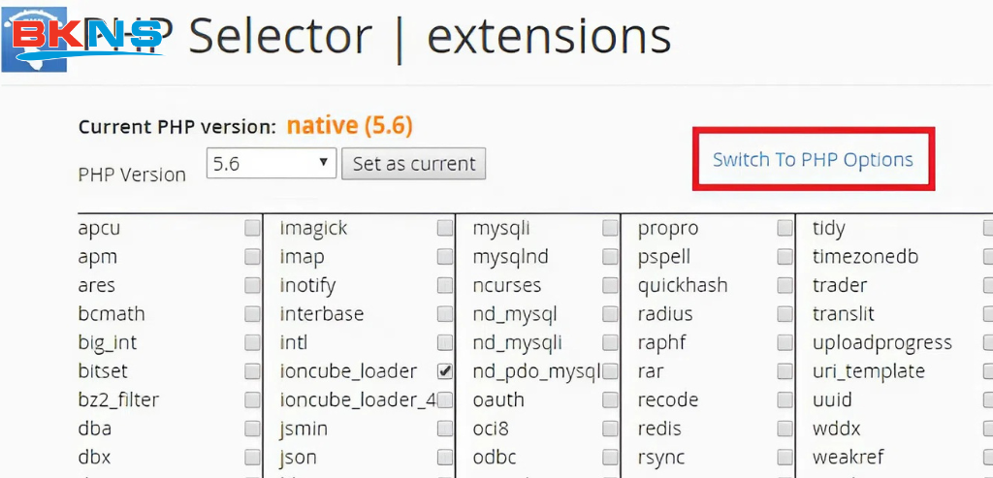Click the wddx extension label
993x478 pixels.
(837, 429)
